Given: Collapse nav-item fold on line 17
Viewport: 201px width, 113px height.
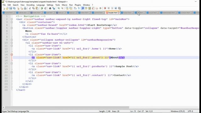Looking at the screenshot, I should 12,63.
